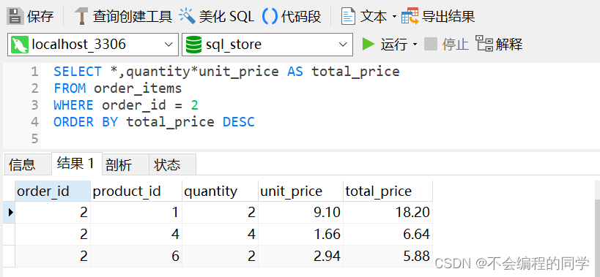The width and height of the screenshot is (600, 277).
Task: Select the cell with total_price 6.64
Action: pos(388,235)
